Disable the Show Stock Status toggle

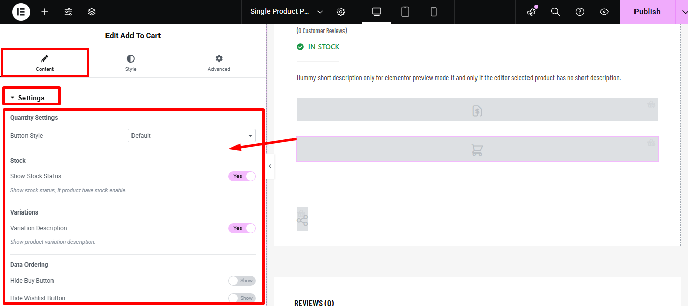point(242,176)
